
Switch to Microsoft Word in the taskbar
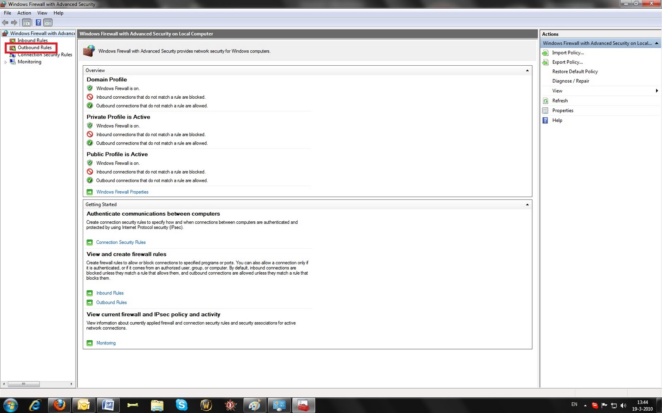pos(108,405)
